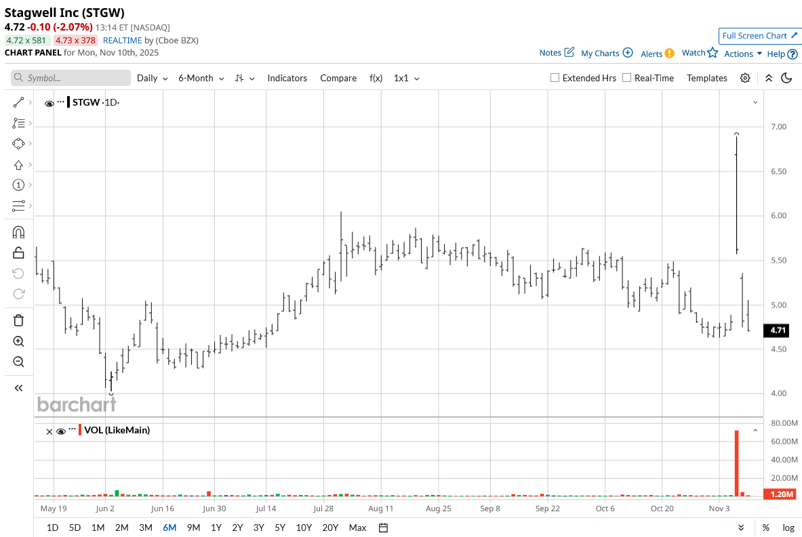This screenshot has height=537, width=802.
Task: Open the Actions dropdown menu
Action: [742, 53]
